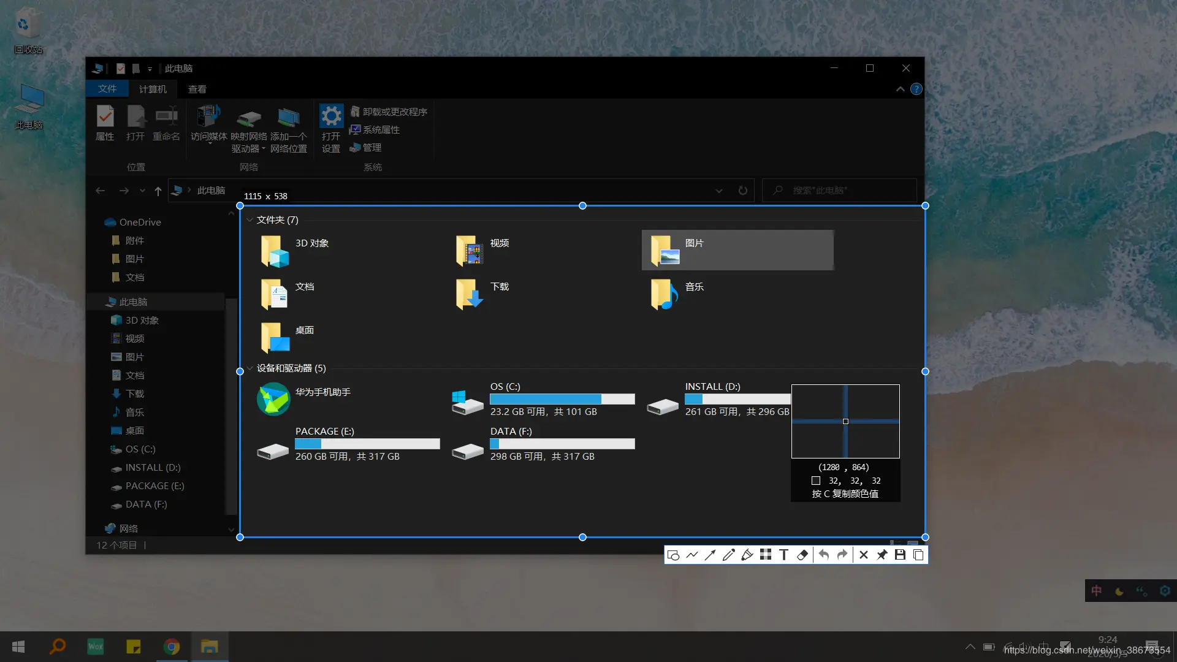This screenshot has width=1177, height=662.
Task: Pin the screenshot to the screen
Action: coord(882,555)
